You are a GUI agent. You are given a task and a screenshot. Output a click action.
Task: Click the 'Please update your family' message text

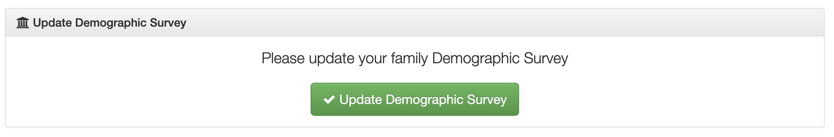[x=345, y=58]
